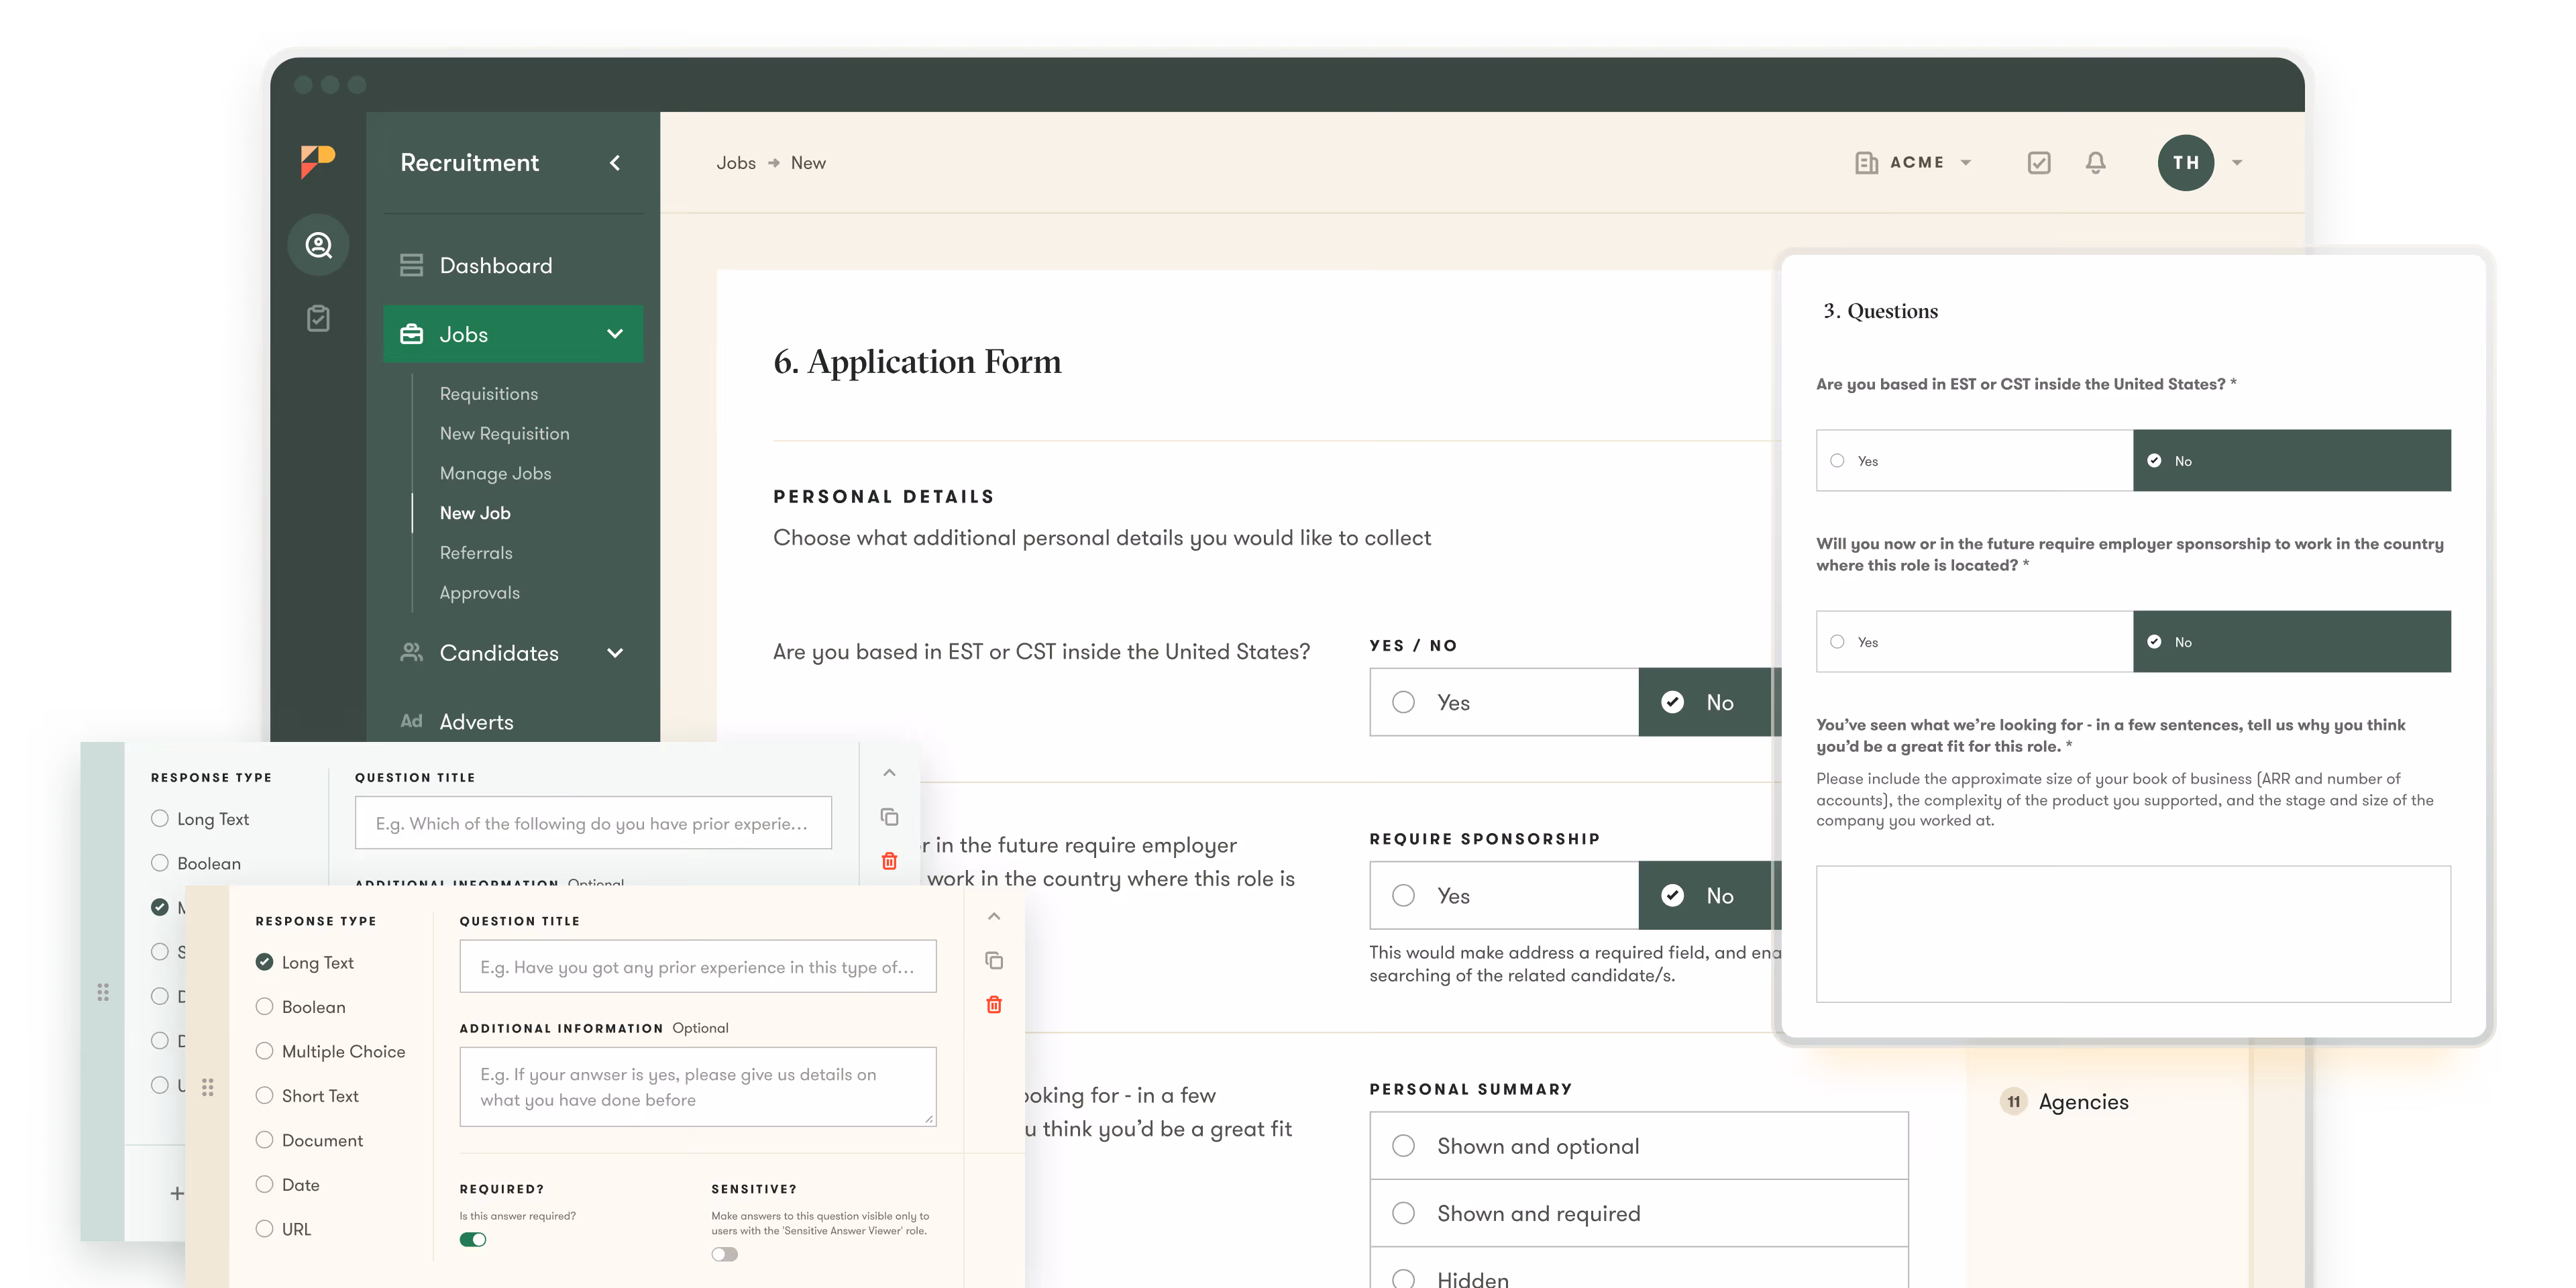Viewport: 2576px width, 1288px height.
Task: Click the Agencies step number 11 badge
Action: point(2014,1102)
